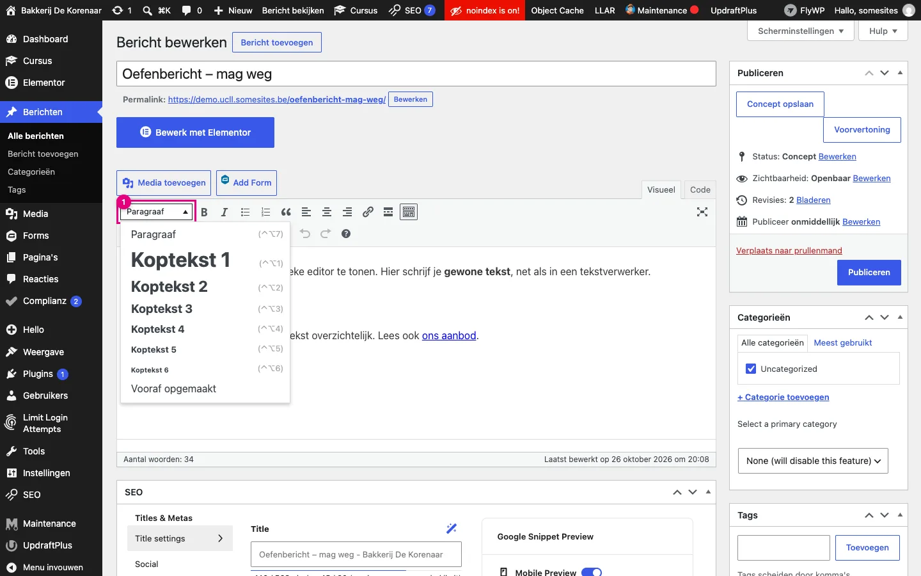The height and width of the screenshot is (576, 921).
Task: Insert the Read More tag
Action: point(388,212)
